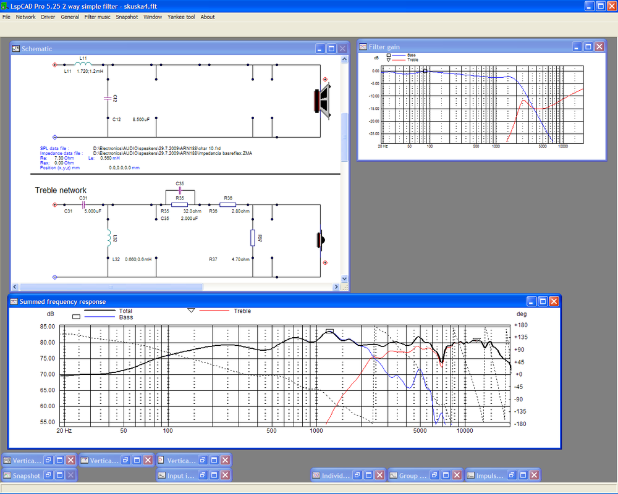Image resolution: width=618 pixels, height=494 pixels.
Task: Click the Schematic scroll down arrow
Action: coord(344,278)
